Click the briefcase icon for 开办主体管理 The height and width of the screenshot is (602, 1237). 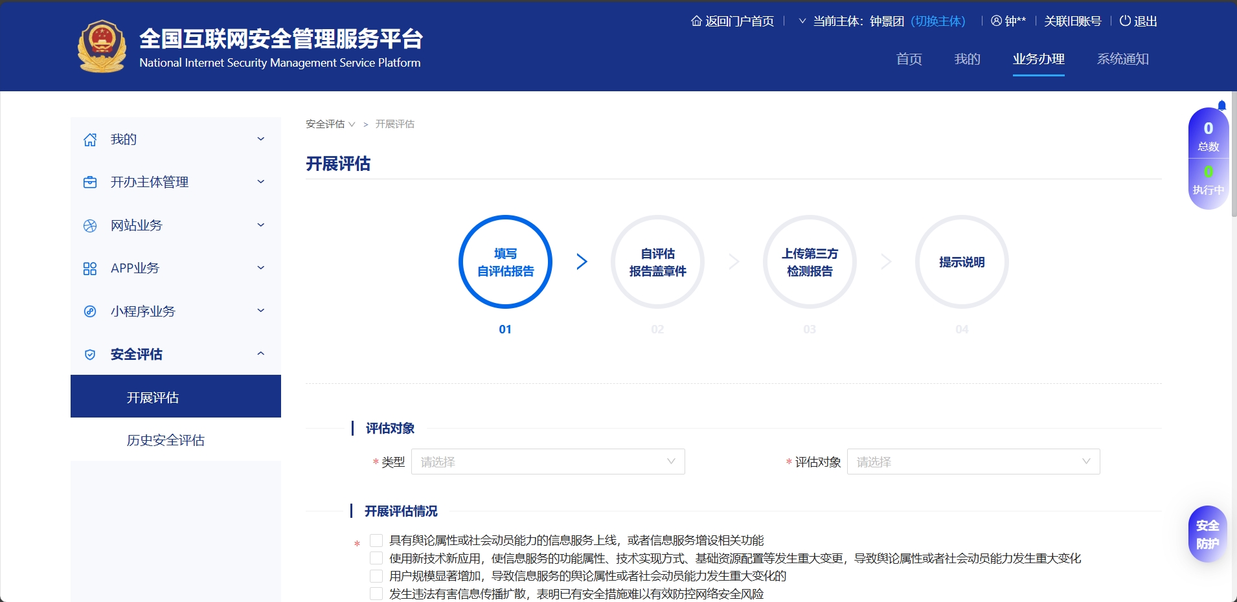pos(90,183)
